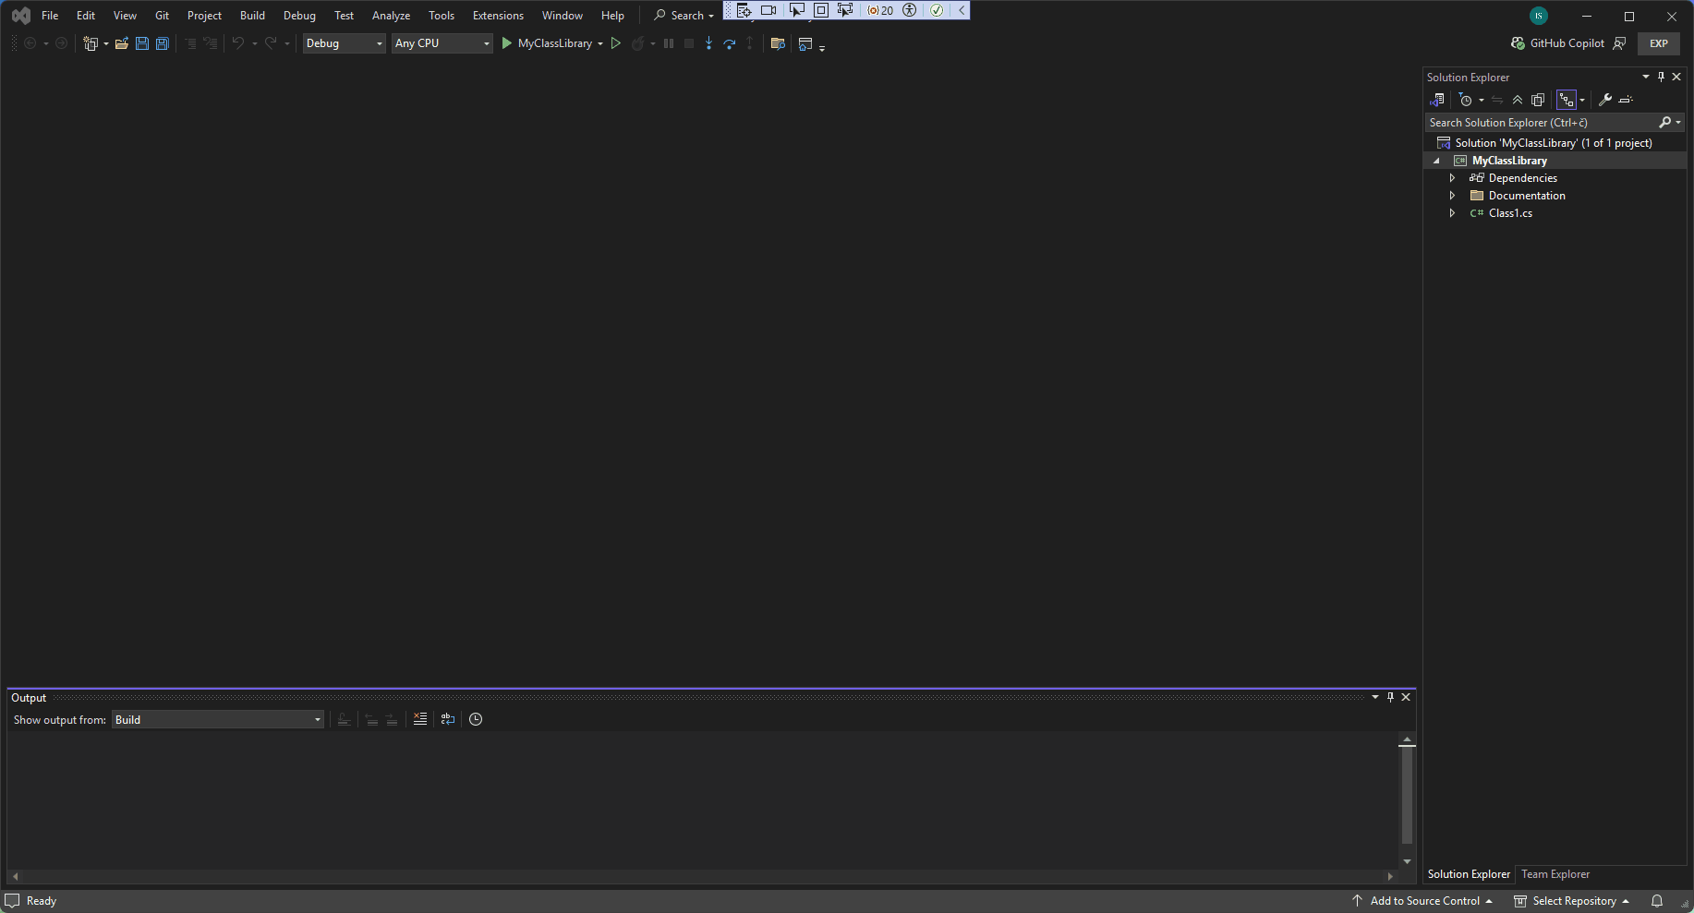The width and height of the screenshot is (1694, 913).
Task: Click the Find in Files toolbar icon
Action: click(x=778, y=43)
